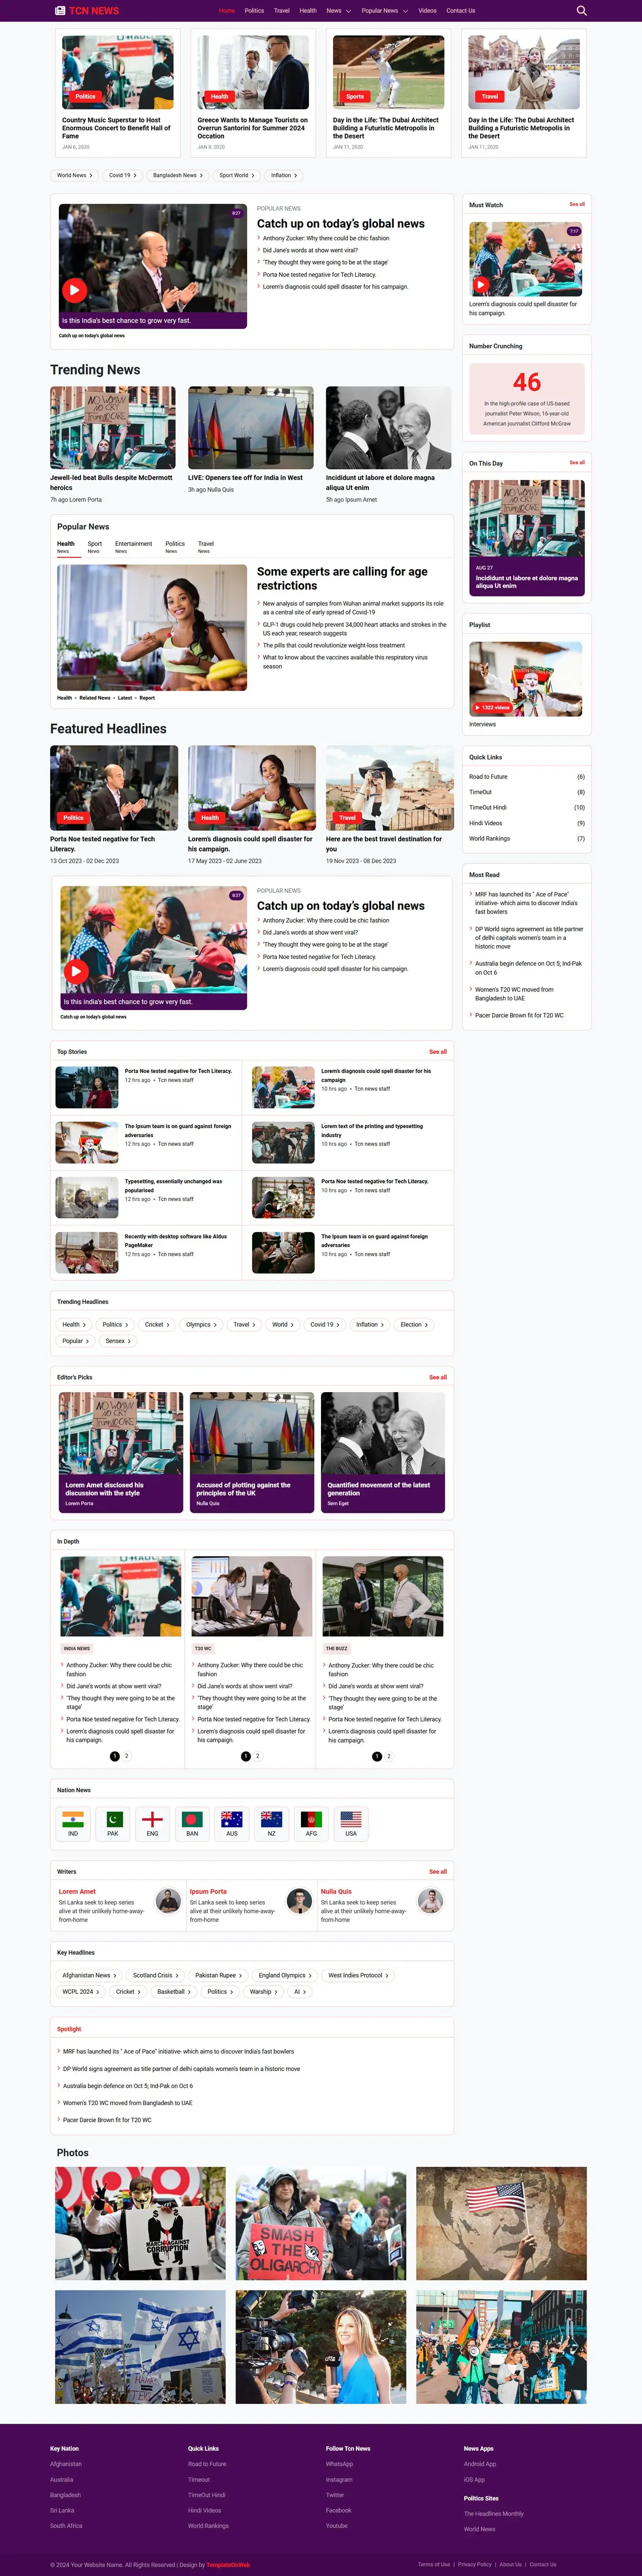Go to Home in the navigation bar

(227, 11)
